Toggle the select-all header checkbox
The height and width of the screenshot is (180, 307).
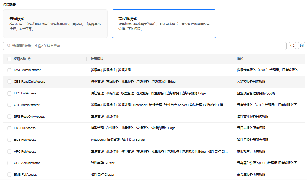pyautogui.click(x=9, y=59)
